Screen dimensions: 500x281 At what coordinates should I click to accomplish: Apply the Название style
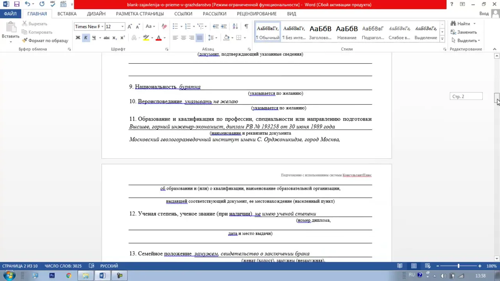coord(347,32)
